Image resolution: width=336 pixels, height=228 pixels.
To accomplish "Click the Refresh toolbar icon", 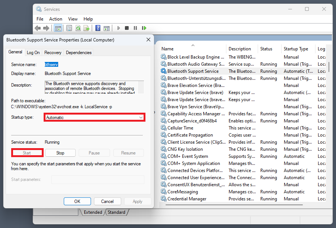I will [x=78, y=28].
